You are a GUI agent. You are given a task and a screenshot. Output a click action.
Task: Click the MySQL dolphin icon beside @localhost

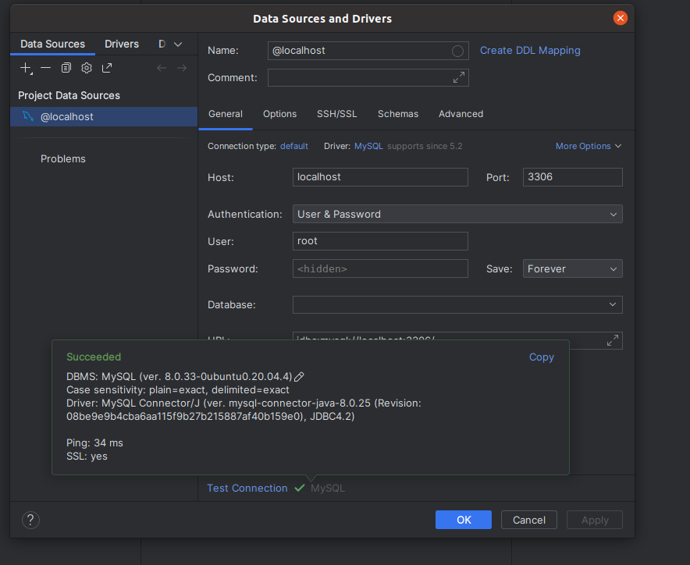[28, 116]
